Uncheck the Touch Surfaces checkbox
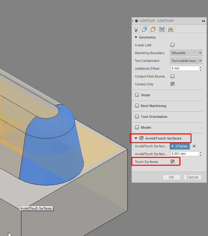208x236 pixels. pyautogui.click(x=172, y=162)
